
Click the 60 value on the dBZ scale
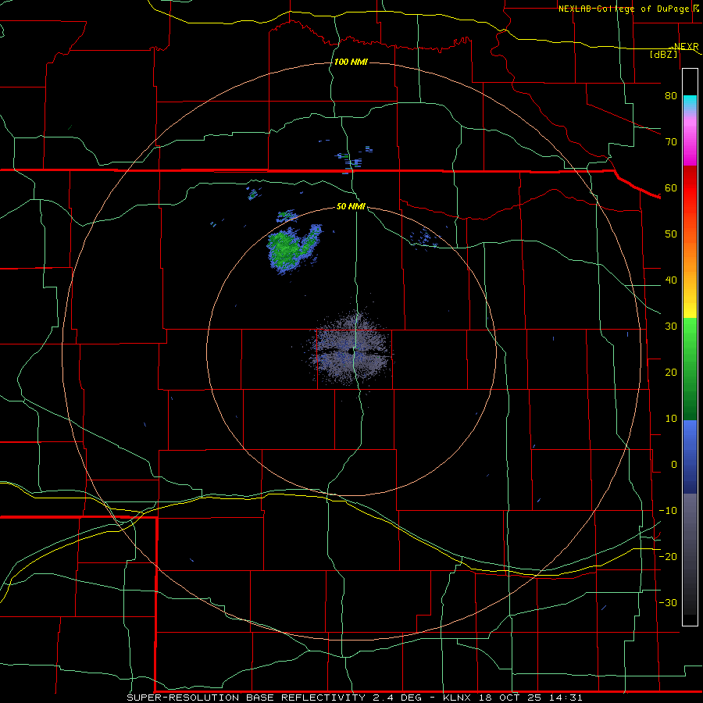tap(671, 187)
